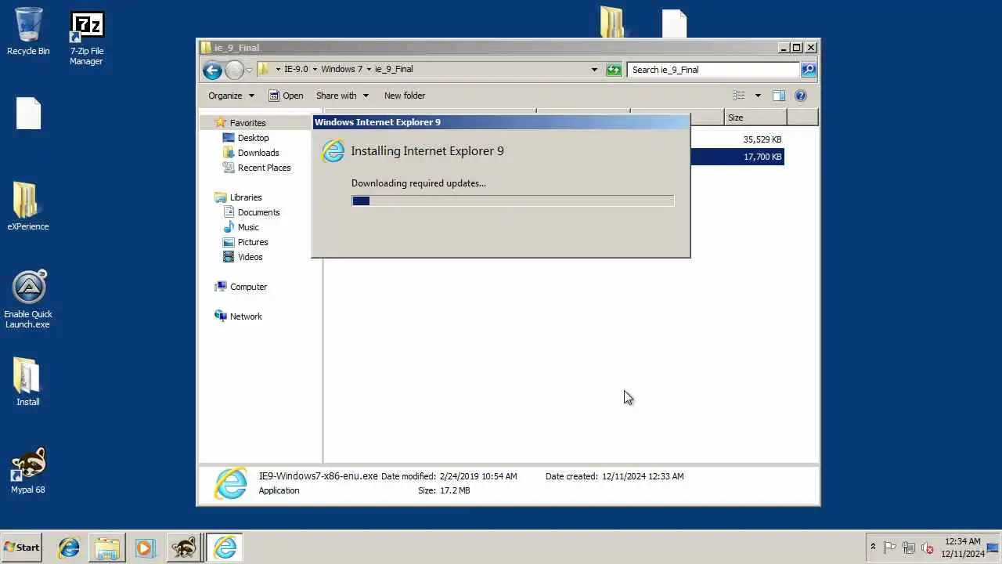This screenshot has height=564, width=1002.
Task: Select Enable Quick Launch.exe desktop icon
Action: (x=29, y=299)
